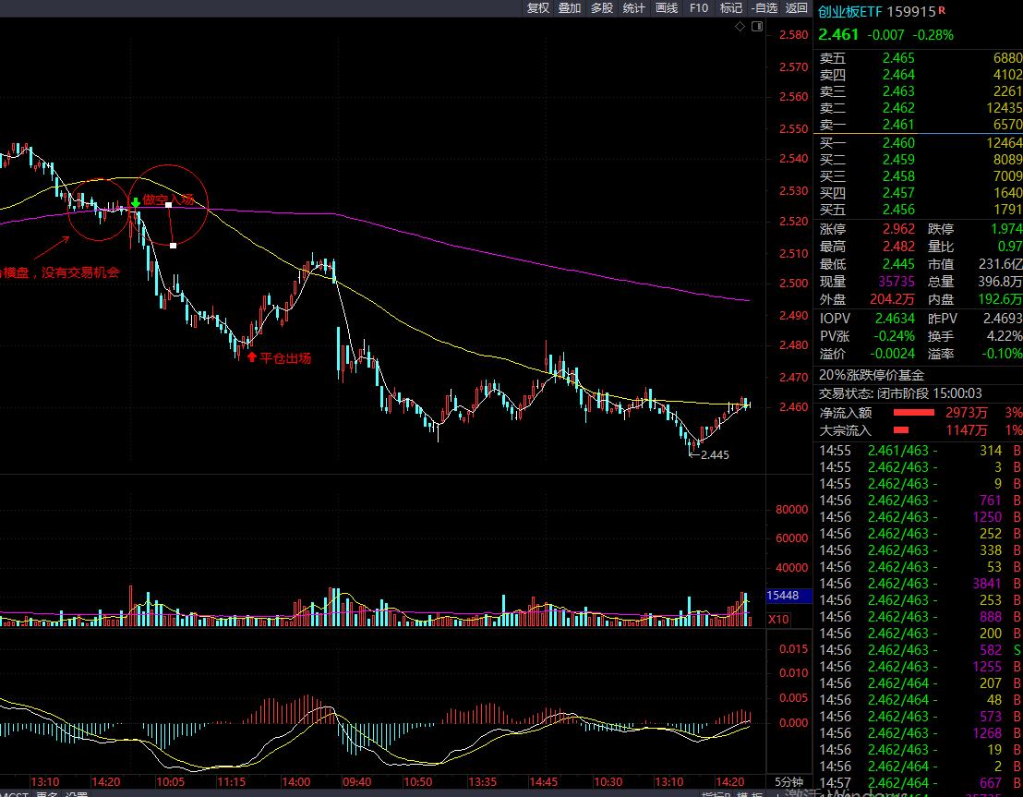Screen dimensions: 1023x797
Task: Click the 现量 value 35735
Action: coord(897,282)
